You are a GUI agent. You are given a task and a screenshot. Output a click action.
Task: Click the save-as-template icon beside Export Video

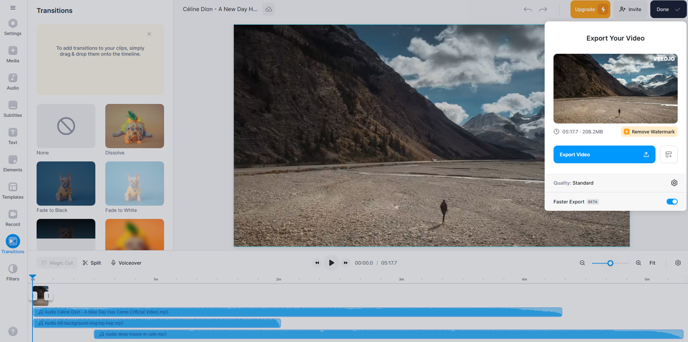point(669,155)
